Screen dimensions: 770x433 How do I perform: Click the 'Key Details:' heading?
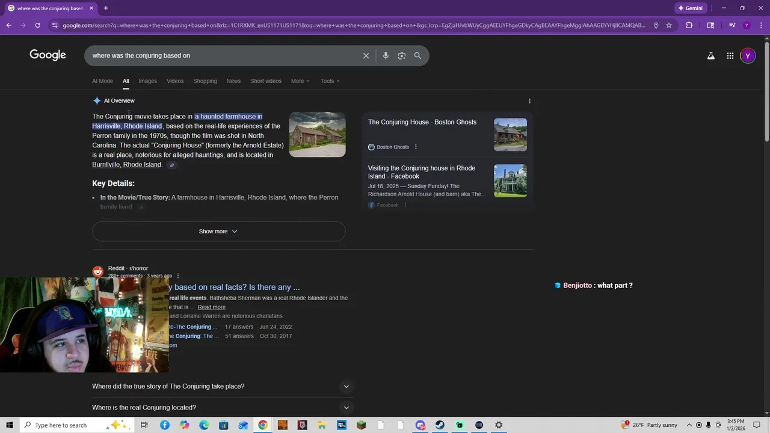click(x=113, y=183)
